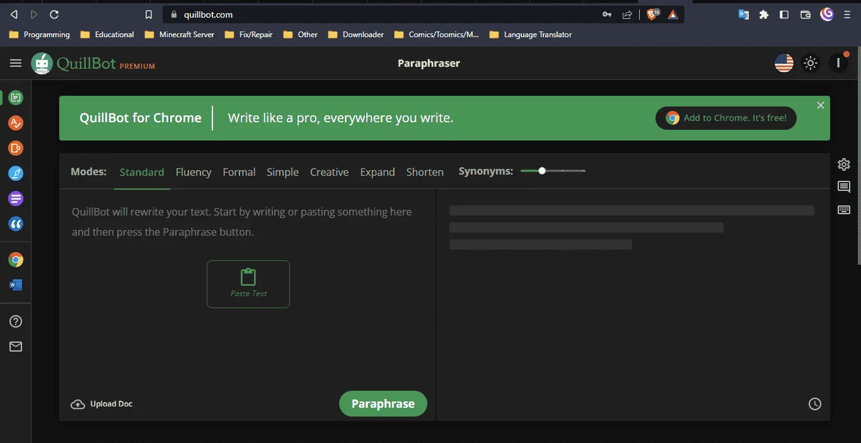Click the Paste Text button

(248, 284)
